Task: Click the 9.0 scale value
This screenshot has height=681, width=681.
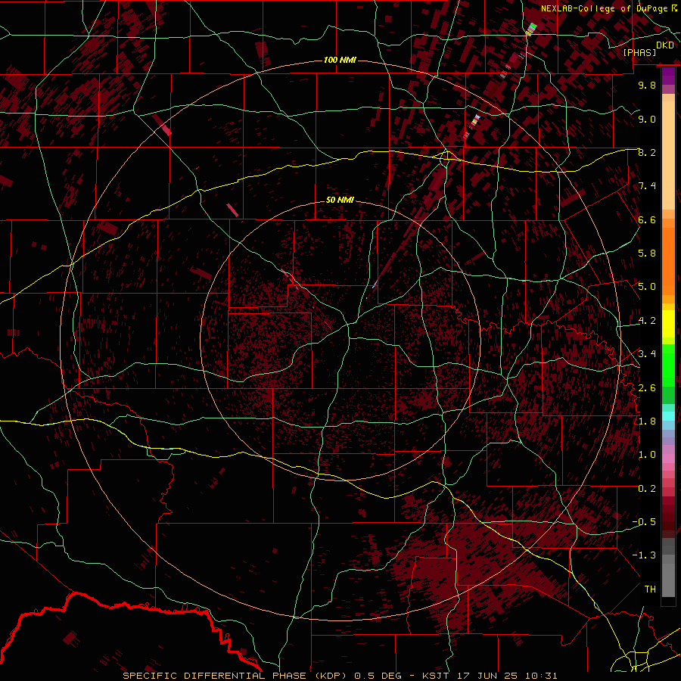Action: pyautogui.click(x=647, y=119)
